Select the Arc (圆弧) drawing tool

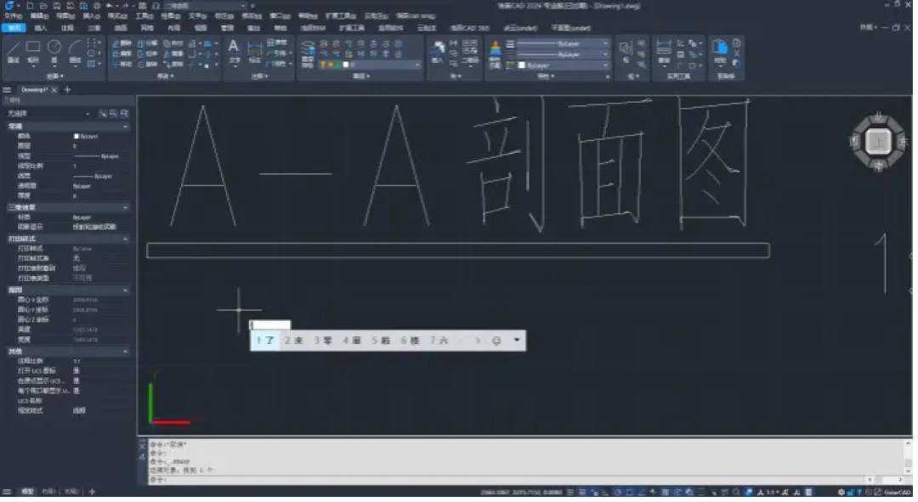[x=75, y=52]
